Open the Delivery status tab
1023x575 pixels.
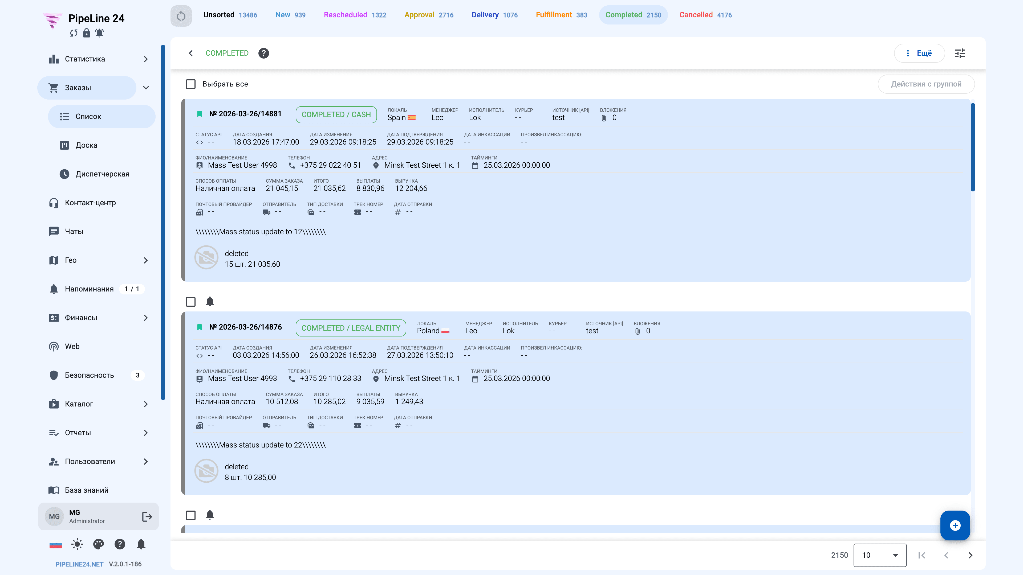[x=494, y=15]
